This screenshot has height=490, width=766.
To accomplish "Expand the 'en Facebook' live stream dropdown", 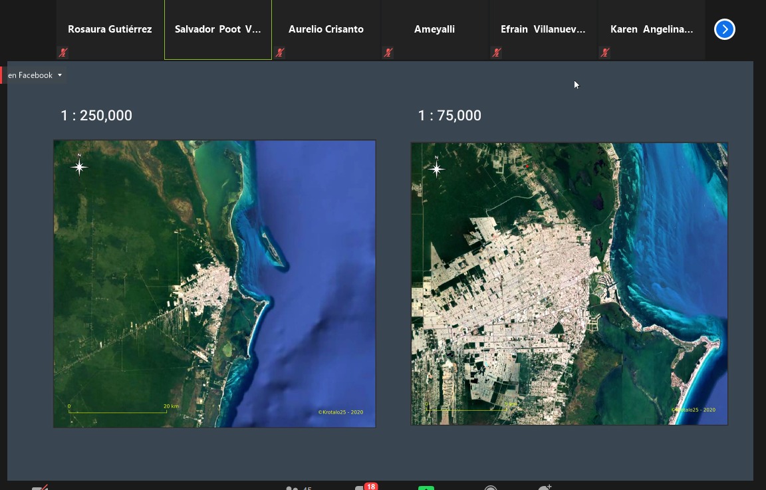I will pos(60,75).
